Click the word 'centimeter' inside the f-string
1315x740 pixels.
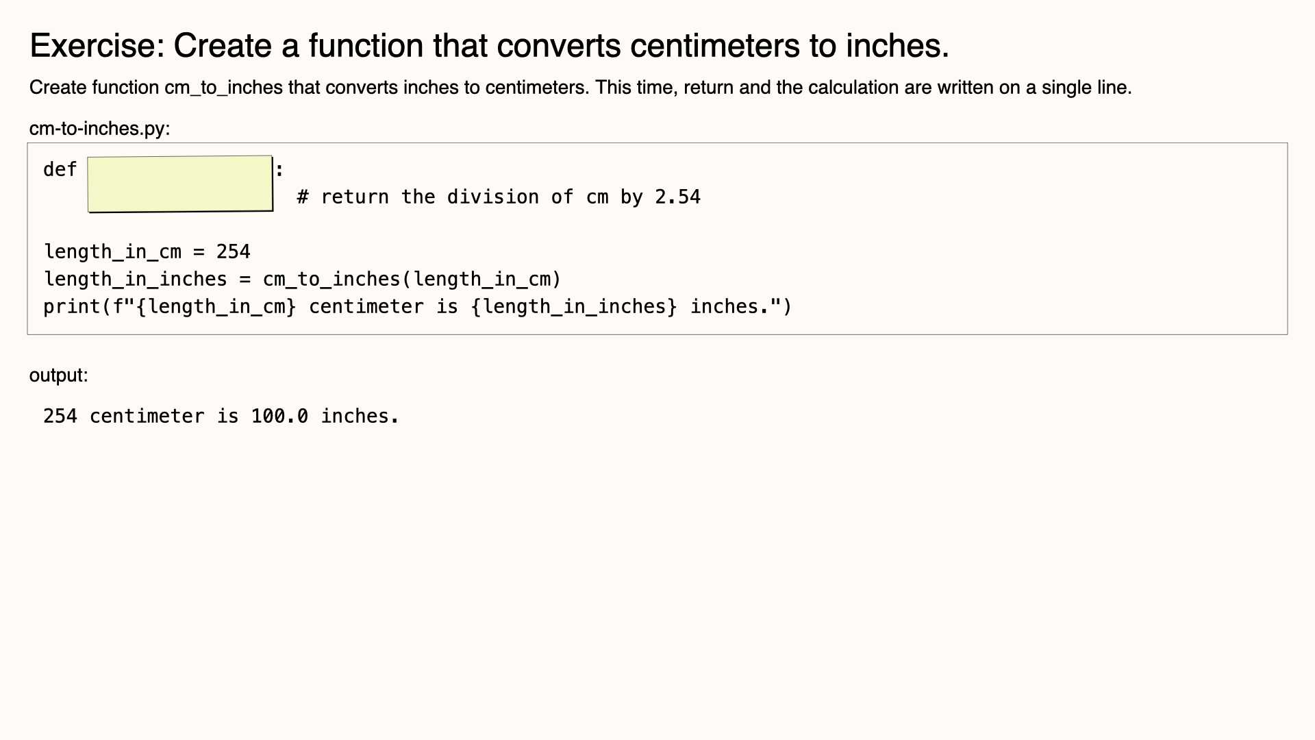tap(366, 306)
